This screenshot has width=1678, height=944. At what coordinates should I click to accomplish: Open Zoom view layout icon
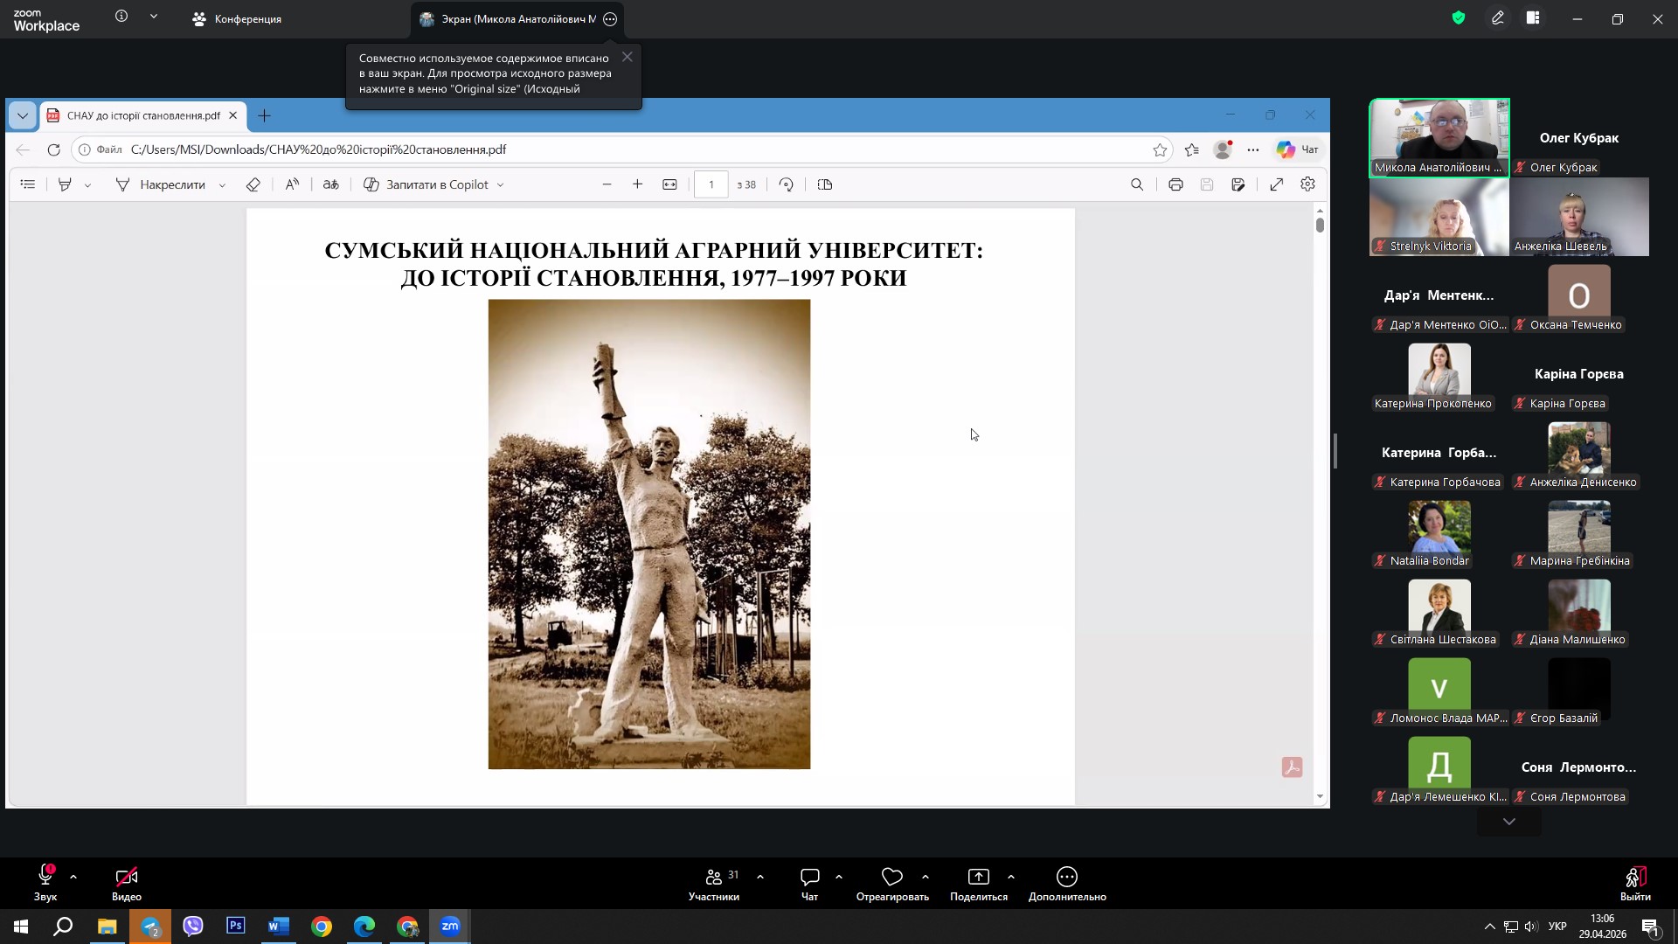pos(1533,18)
